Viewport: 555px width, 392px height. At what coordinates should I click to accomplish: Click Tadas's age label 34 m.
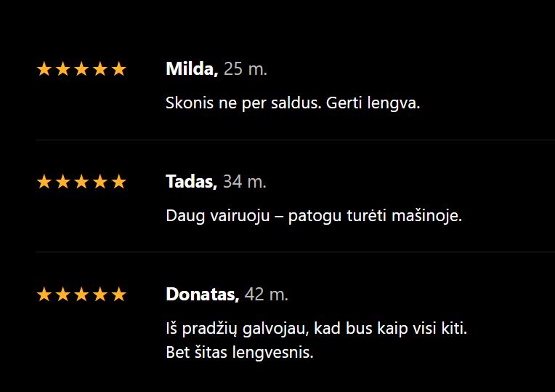(x=245, y=181)
